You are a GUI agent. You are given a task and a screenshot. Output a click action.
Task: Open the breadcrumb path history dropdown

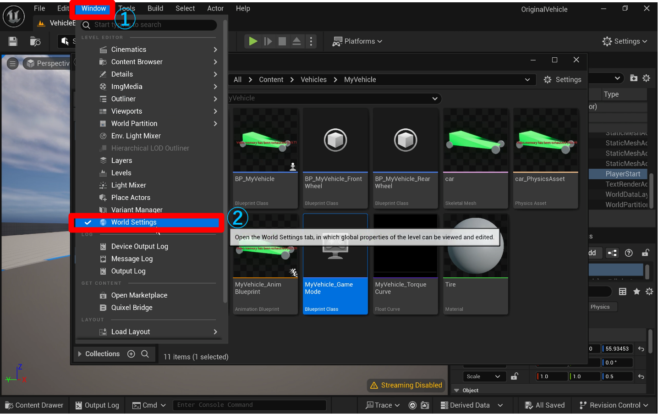pos(527,80)
